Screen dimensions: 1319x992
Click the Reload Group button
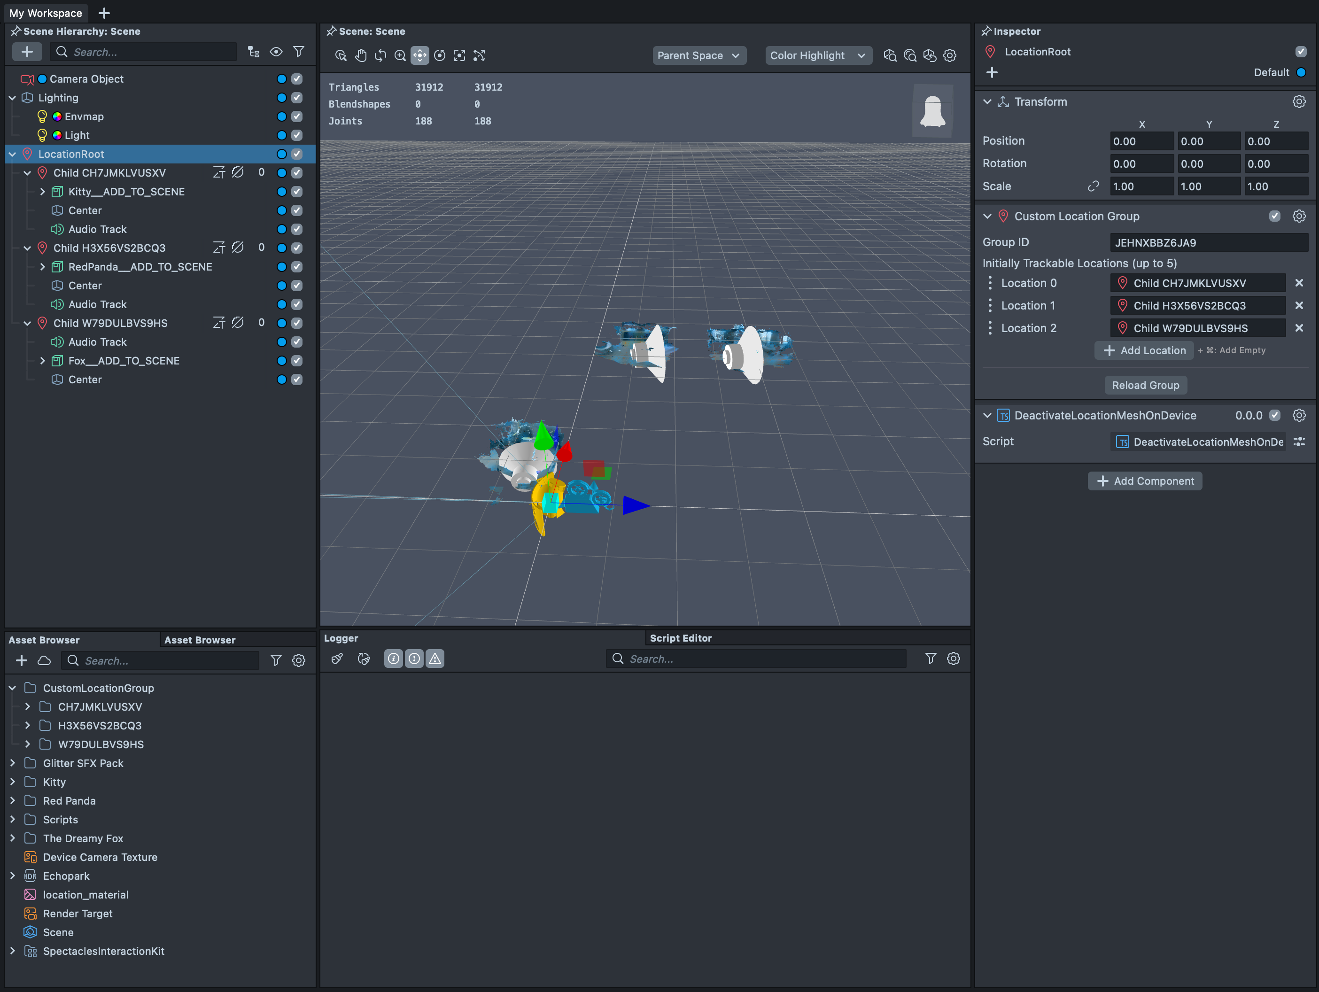(x=1145, y=385)
